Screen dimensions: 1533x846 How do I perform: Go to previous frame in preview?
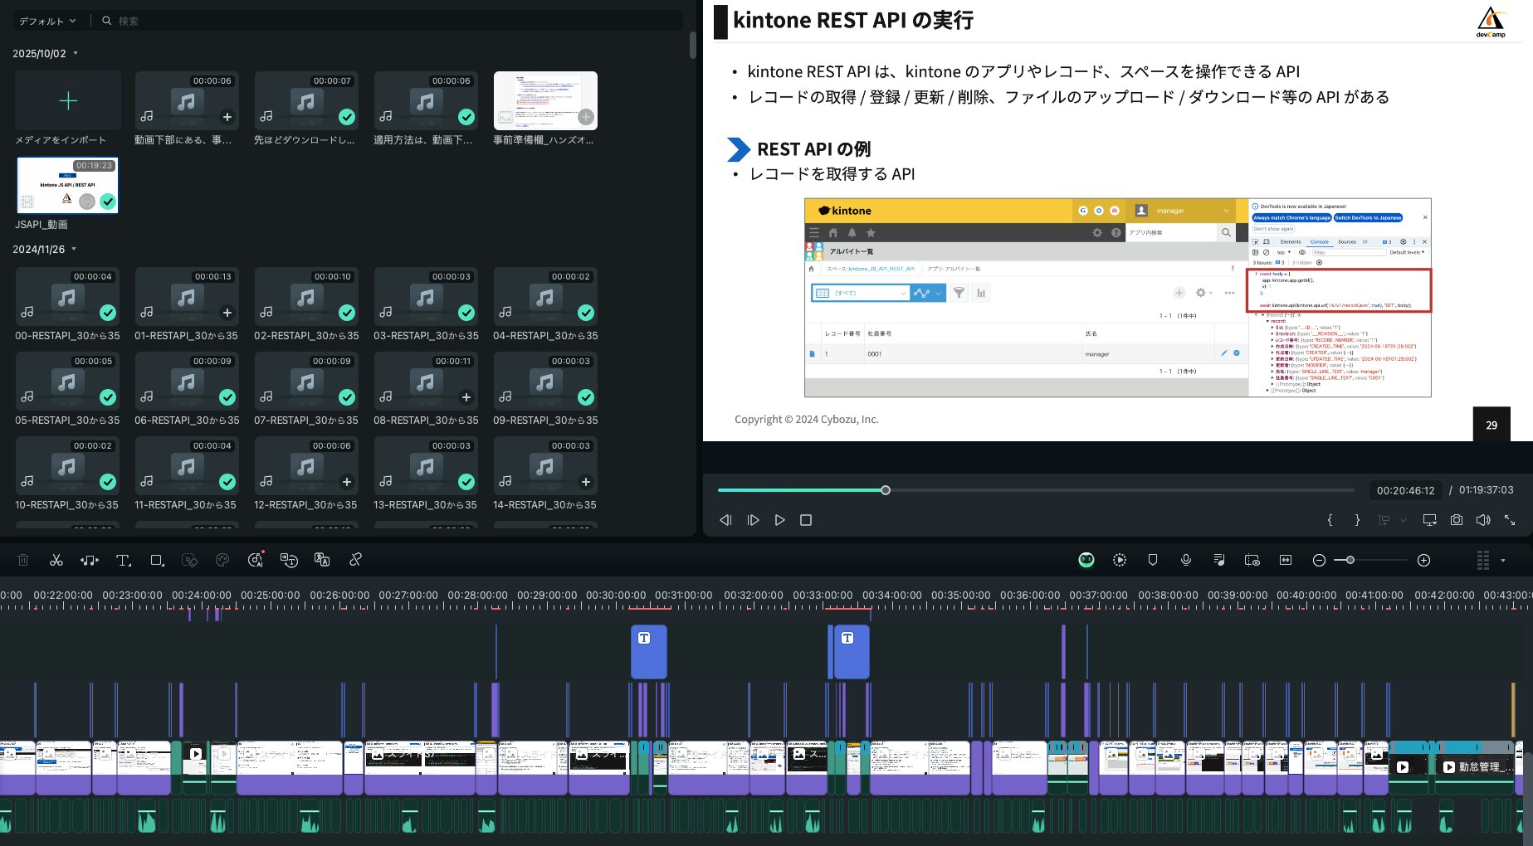(725, 520)
